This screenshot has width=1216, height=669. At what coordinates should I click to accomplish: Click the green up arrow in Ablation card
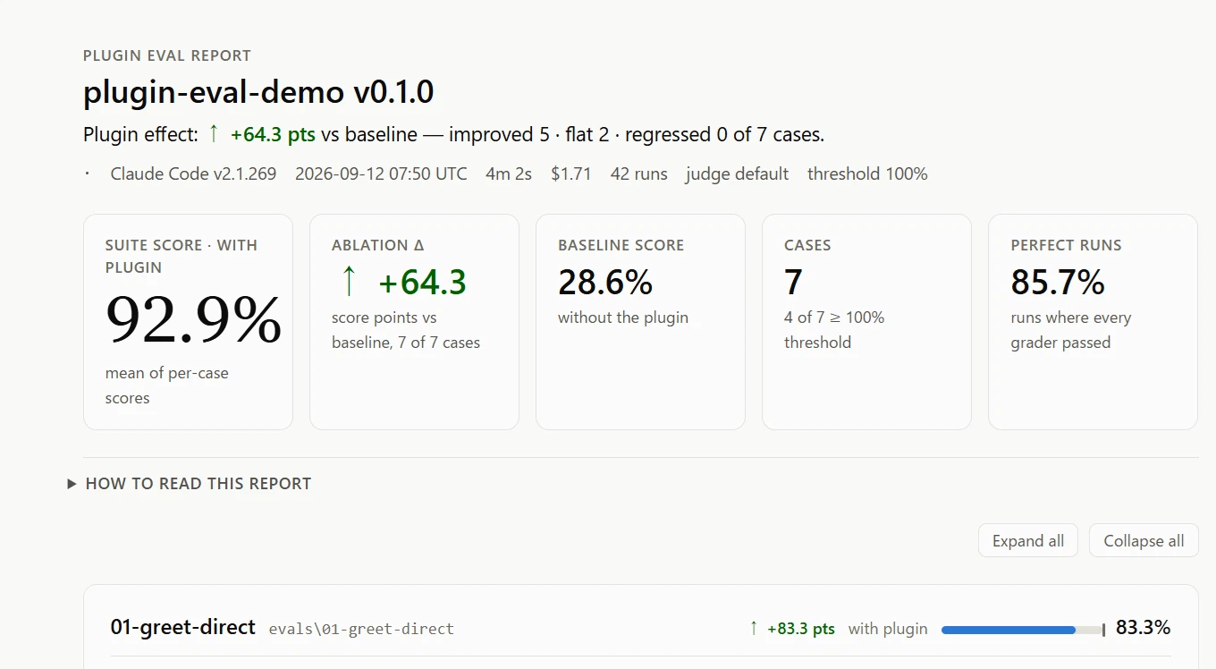[349, 282]
